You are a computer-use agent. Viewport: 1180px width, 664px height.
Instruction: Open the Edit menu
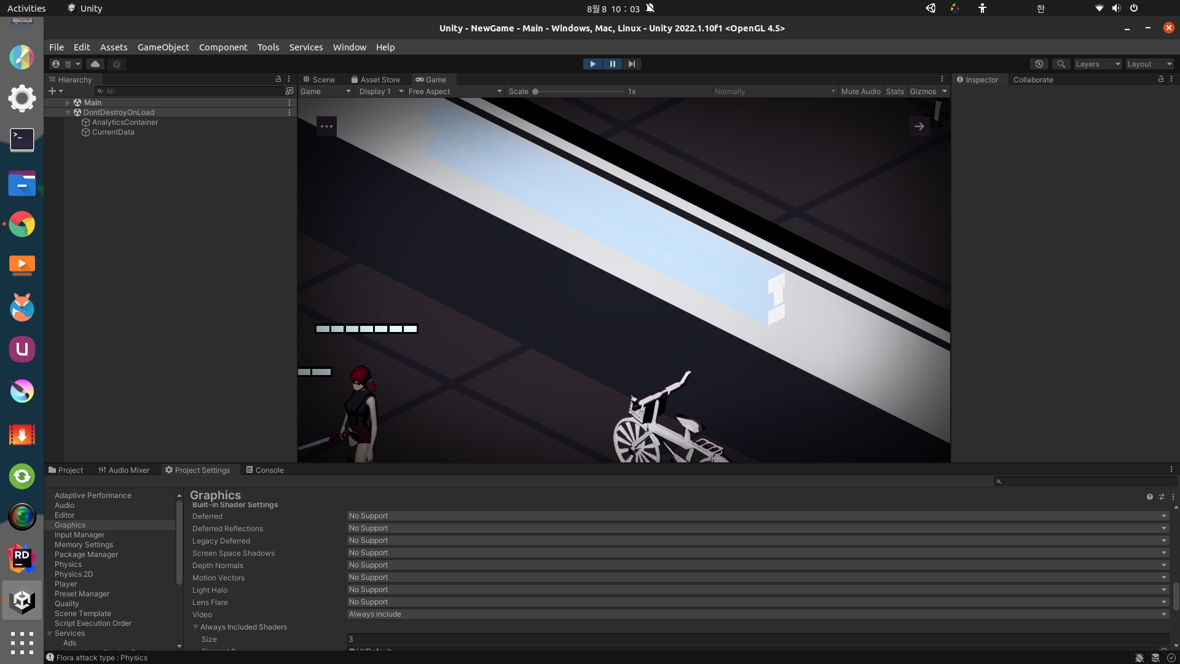(82, 47)
